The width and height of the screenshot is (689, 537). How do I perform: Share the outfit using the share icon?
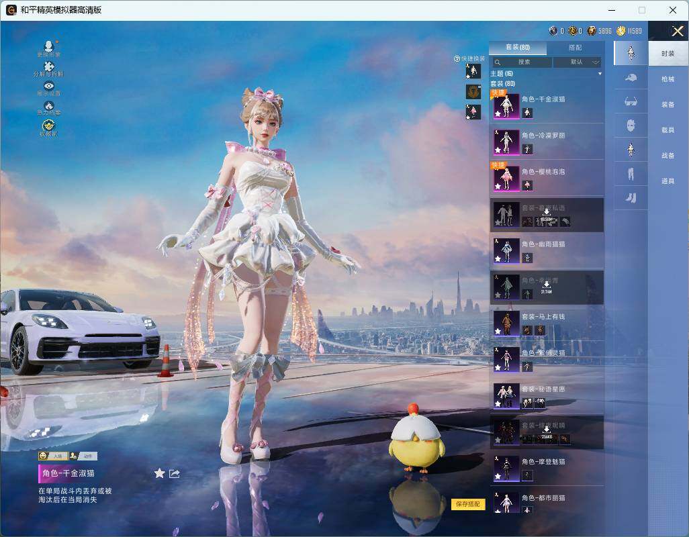point(175,473)
